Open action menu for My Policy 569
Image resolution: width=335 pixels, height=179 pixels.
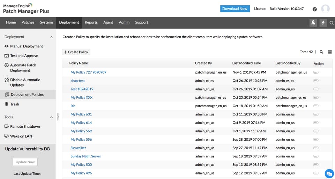pos(315,131)
